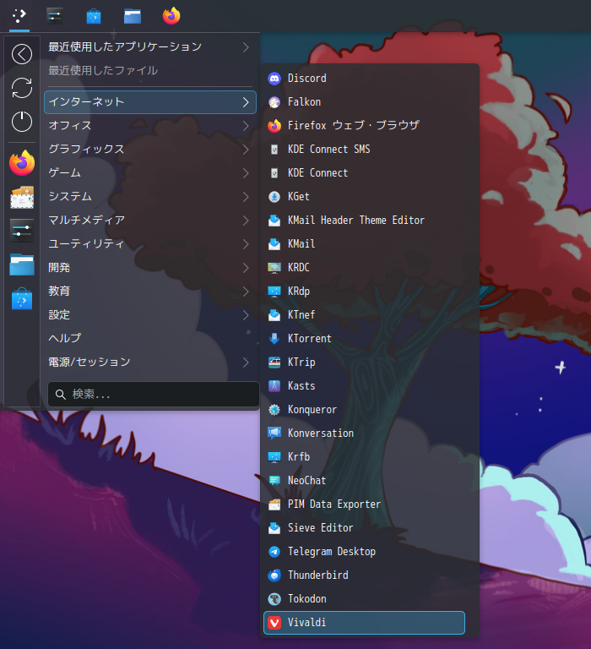Open Firefox from the menu favorites sidebar
The width and height of the screenshot is (591, 649).
tap(22, 163)
